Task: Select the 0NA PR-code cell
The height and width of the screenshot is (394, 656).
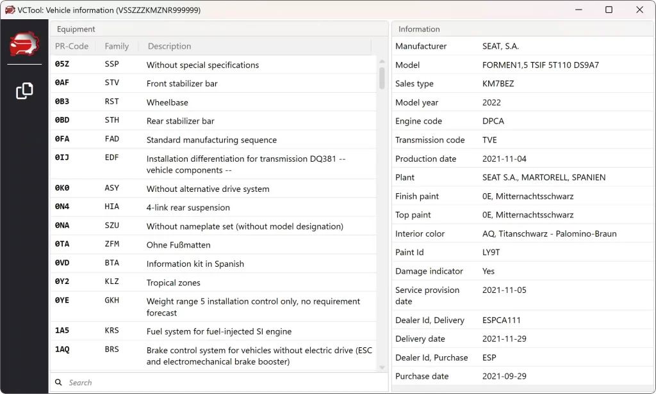Action: click(x=62, y=225)
